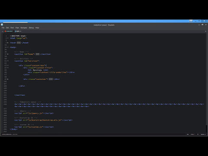This screenshot has width=208, height=156.
Task: Click the Brackets app logo icon
Action: [2, 25]
